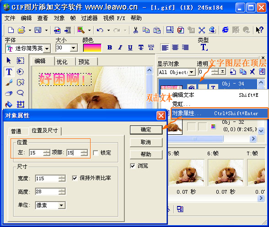Screen dimensions: 269x227
Task: Open the gradient color swatch
Action: click(x=92, y=48)
